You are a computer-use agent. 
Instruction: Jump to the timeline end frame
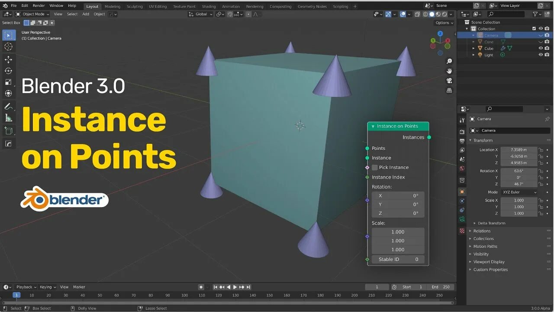[x=248, y=287]
